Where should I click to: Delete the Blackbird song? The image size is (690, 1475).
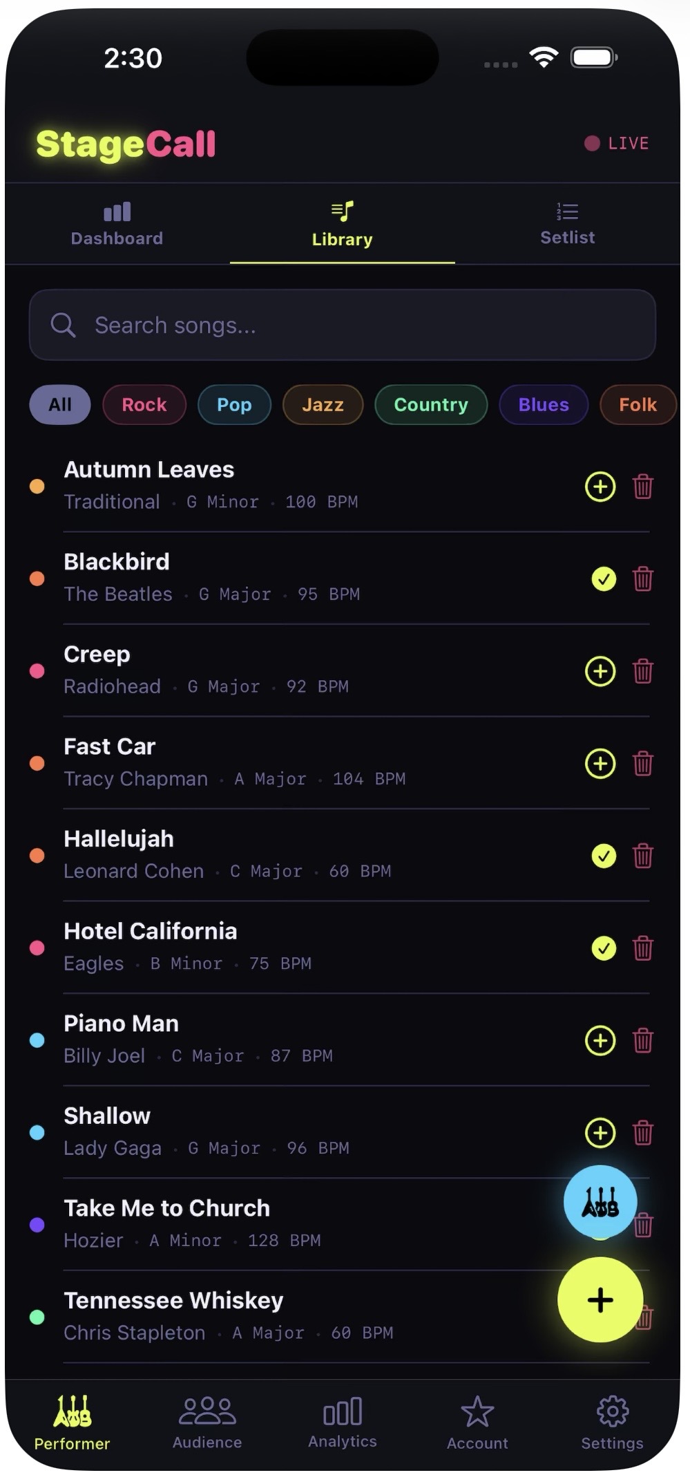tap(643, 579)
